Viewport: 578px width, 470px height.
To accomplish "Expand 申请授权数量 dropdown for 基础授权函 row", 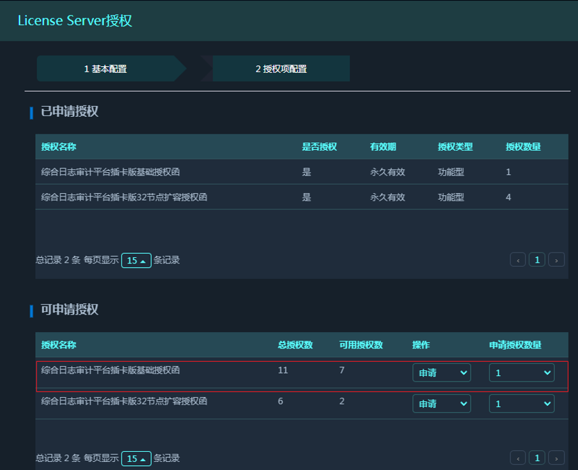I will 521,373.
